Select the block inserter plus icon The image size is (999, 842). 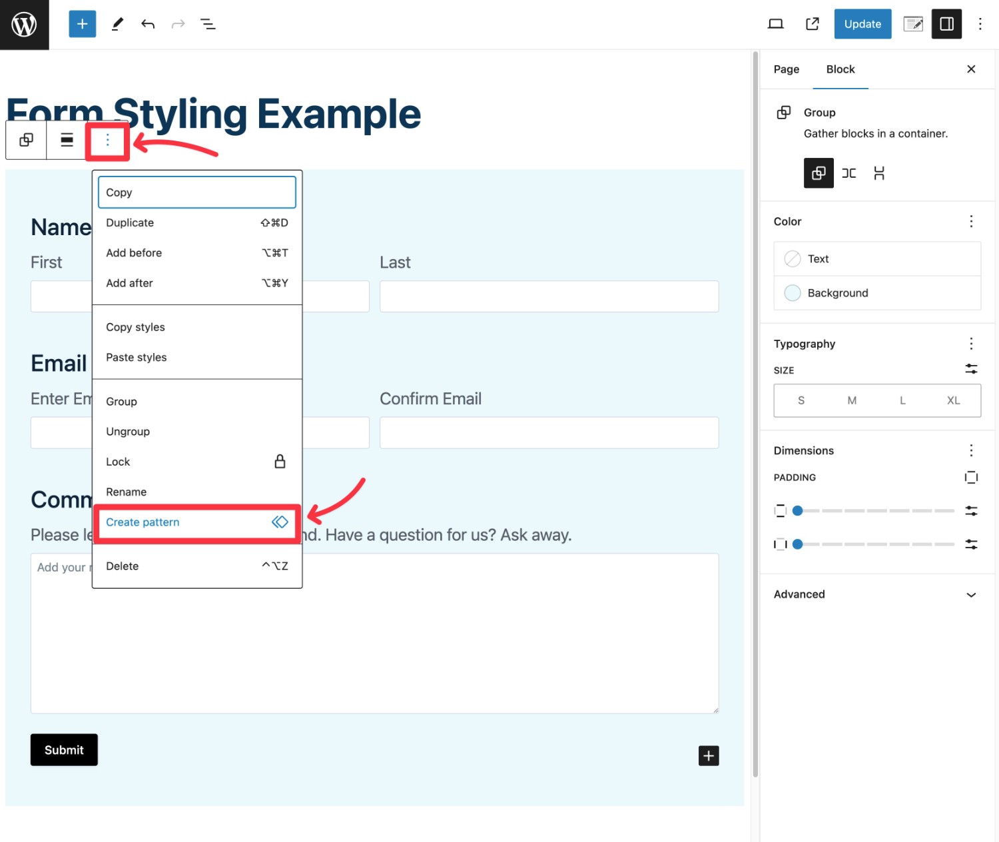[82, 24]
